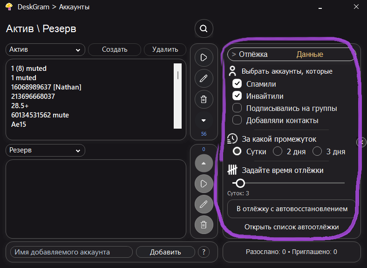This screenshot has height=268, width=367.
Task: Open the Резерв folder dropdown
Action: (46, 151)
